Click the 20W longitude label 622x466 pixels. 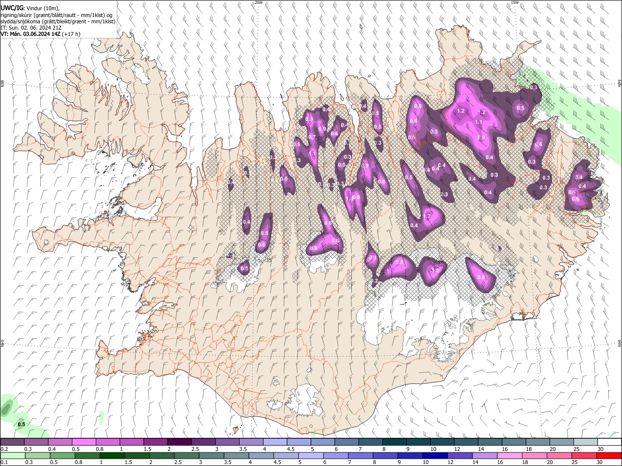pyautogui.click(x=259, y=2)
